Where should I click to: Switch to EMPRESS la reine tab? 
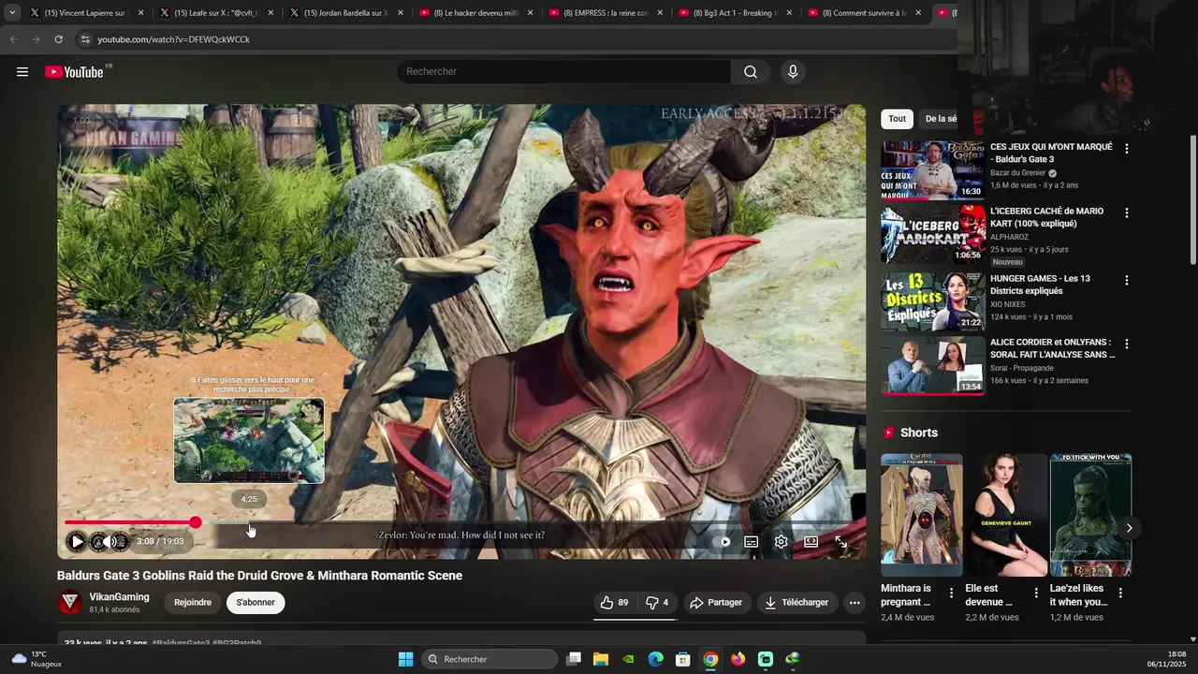coord(606,13)
